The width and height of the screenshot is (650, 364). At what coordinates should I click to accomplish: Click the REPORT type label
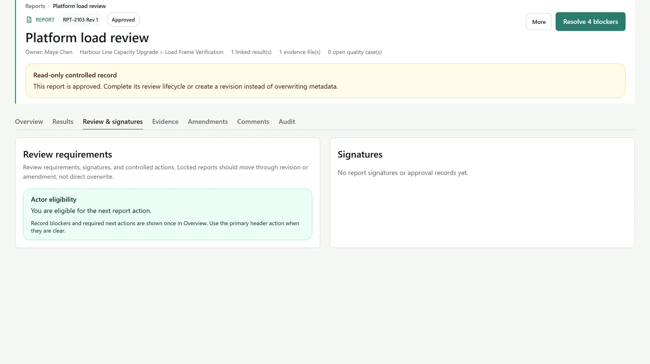click(x=45, y=20)
